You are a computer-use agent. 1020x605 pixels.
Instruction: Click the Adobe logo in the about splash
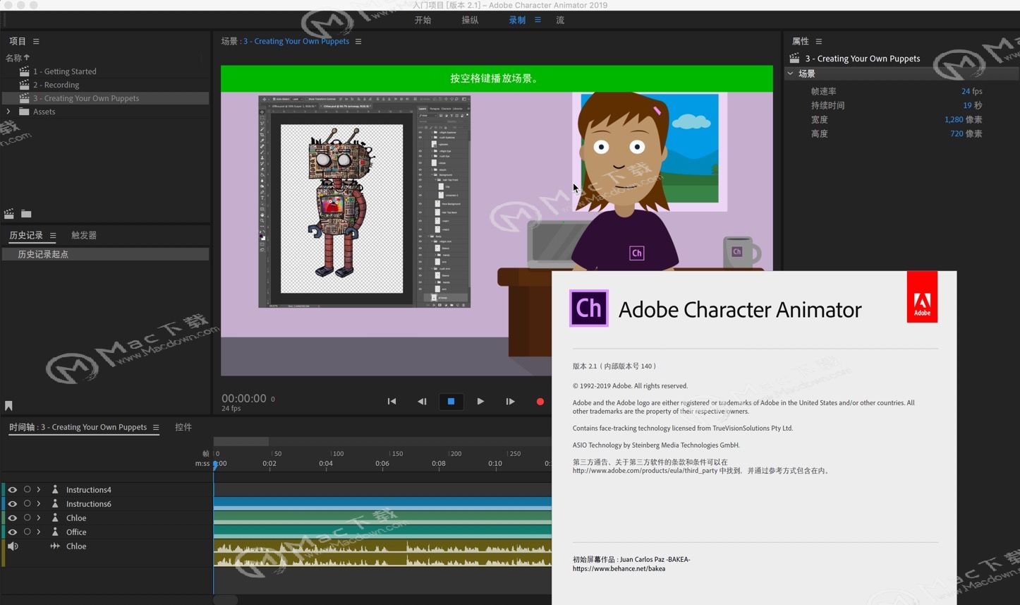(922, 297)
